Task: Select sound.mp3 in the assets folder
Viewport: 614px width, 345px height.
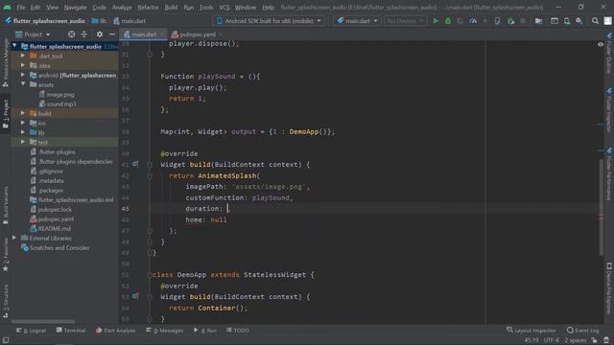Action: click(58, 103)
